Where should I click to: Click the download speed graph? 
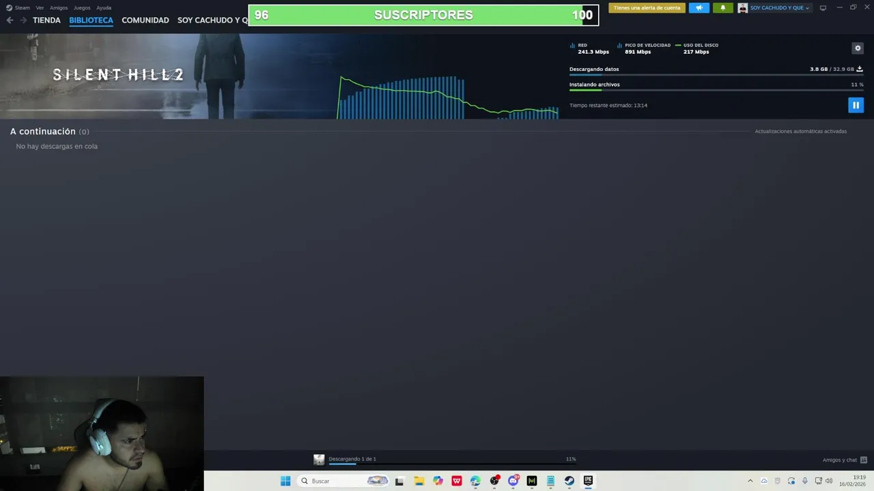coord(449,97)
